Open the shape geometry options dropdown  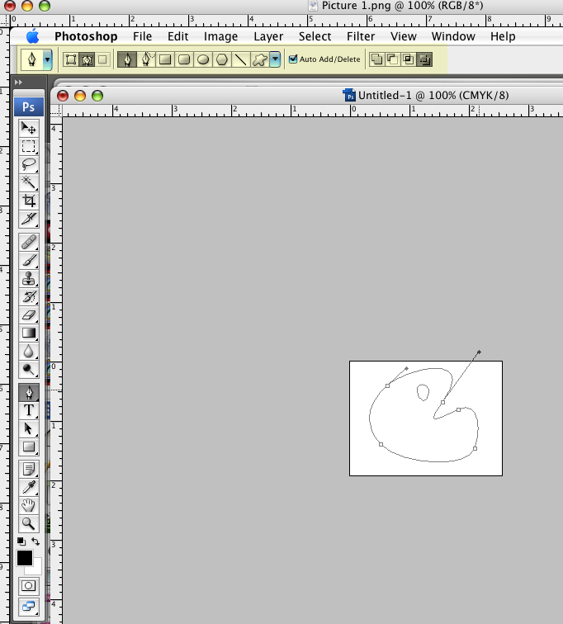(275, 59)
